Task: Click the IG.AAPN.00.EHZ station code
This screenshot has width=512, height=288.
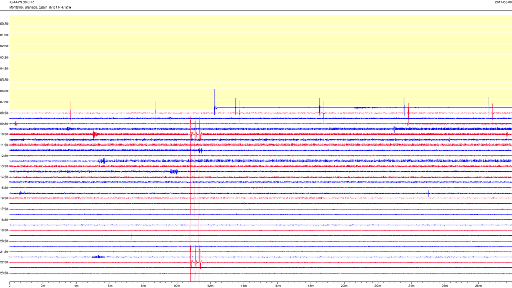Action: [x=21, y=2]
